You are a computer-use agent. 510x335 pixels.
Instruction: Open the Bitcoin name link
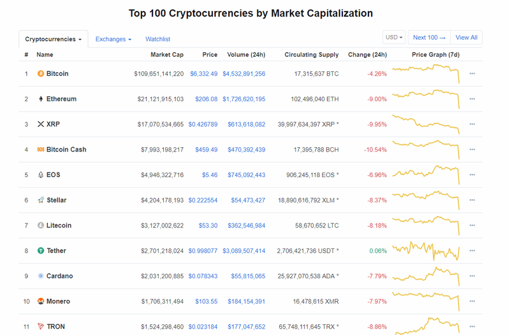(x=57, y=74)
